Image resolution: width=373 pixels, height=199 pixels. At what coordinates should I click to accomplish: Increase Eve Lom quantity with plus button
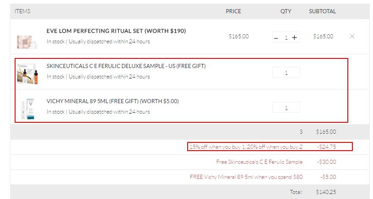pos(294,37)
